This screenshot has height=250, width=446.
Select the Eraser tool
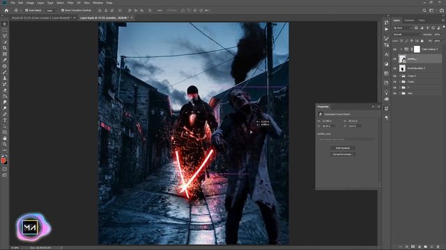[5, 90]
